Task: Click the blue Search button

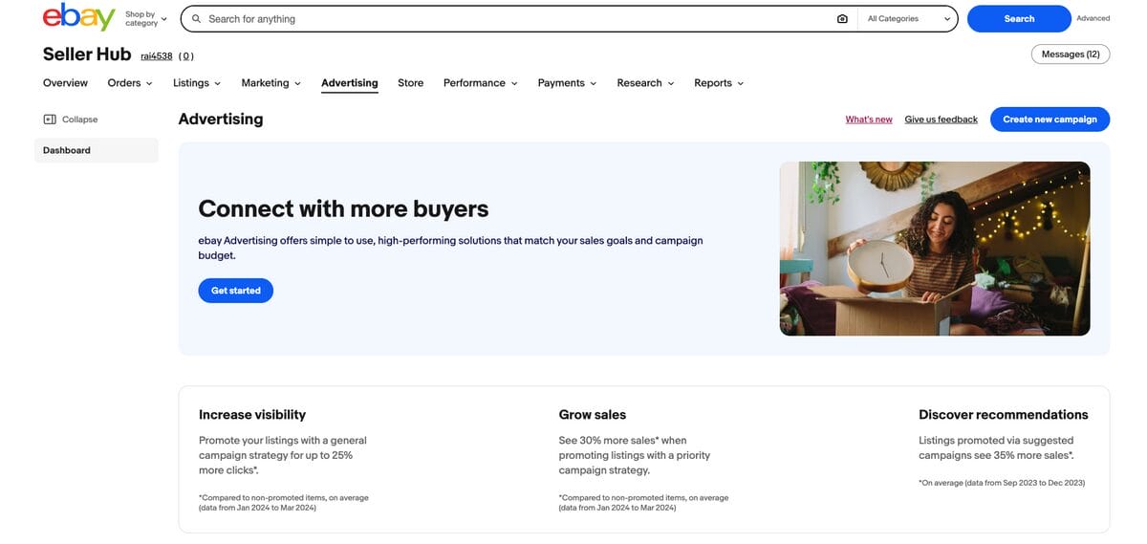Action: click(x=1019, y=19)
